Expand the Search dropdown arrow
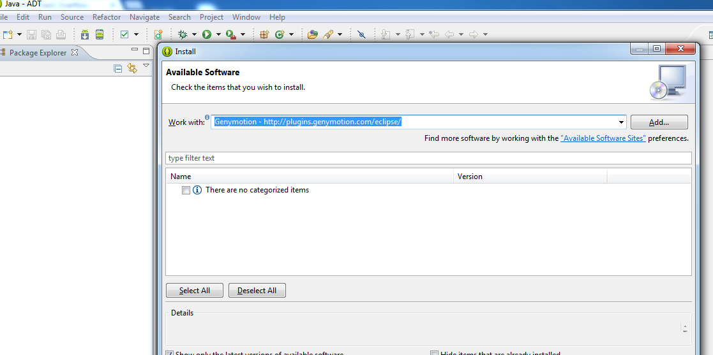Viewport: 713px width, 355px height. click(340, 34)
